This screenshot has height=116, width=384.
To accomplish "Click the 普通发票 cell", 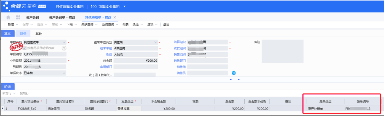I will tap(129, 108).
